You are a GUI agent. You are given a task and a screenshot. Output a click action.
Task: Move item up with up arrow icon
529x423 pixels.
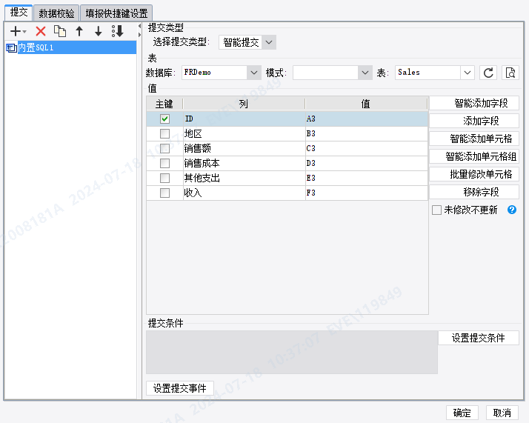pos(79,31)
